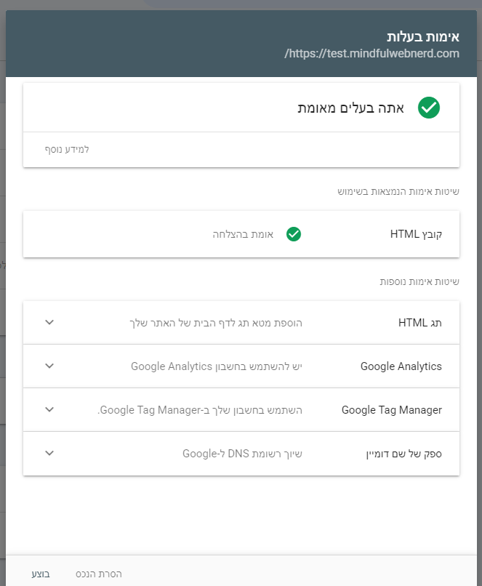Click the תג HTML label
The image size is (482, 586).
click(x=420, y=323)
